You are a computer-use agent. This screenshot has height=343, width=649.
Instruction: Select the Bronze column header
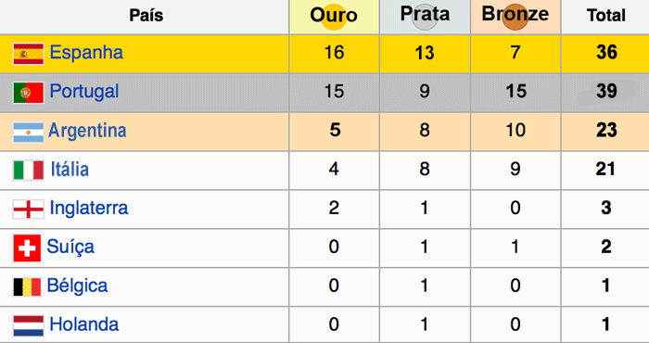[515, 17]
